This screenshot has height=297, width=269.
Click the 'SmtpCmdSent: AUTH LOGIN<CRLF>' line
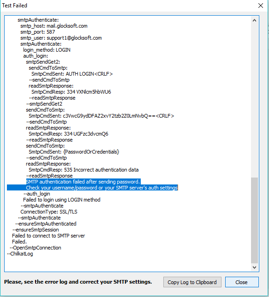72,74
